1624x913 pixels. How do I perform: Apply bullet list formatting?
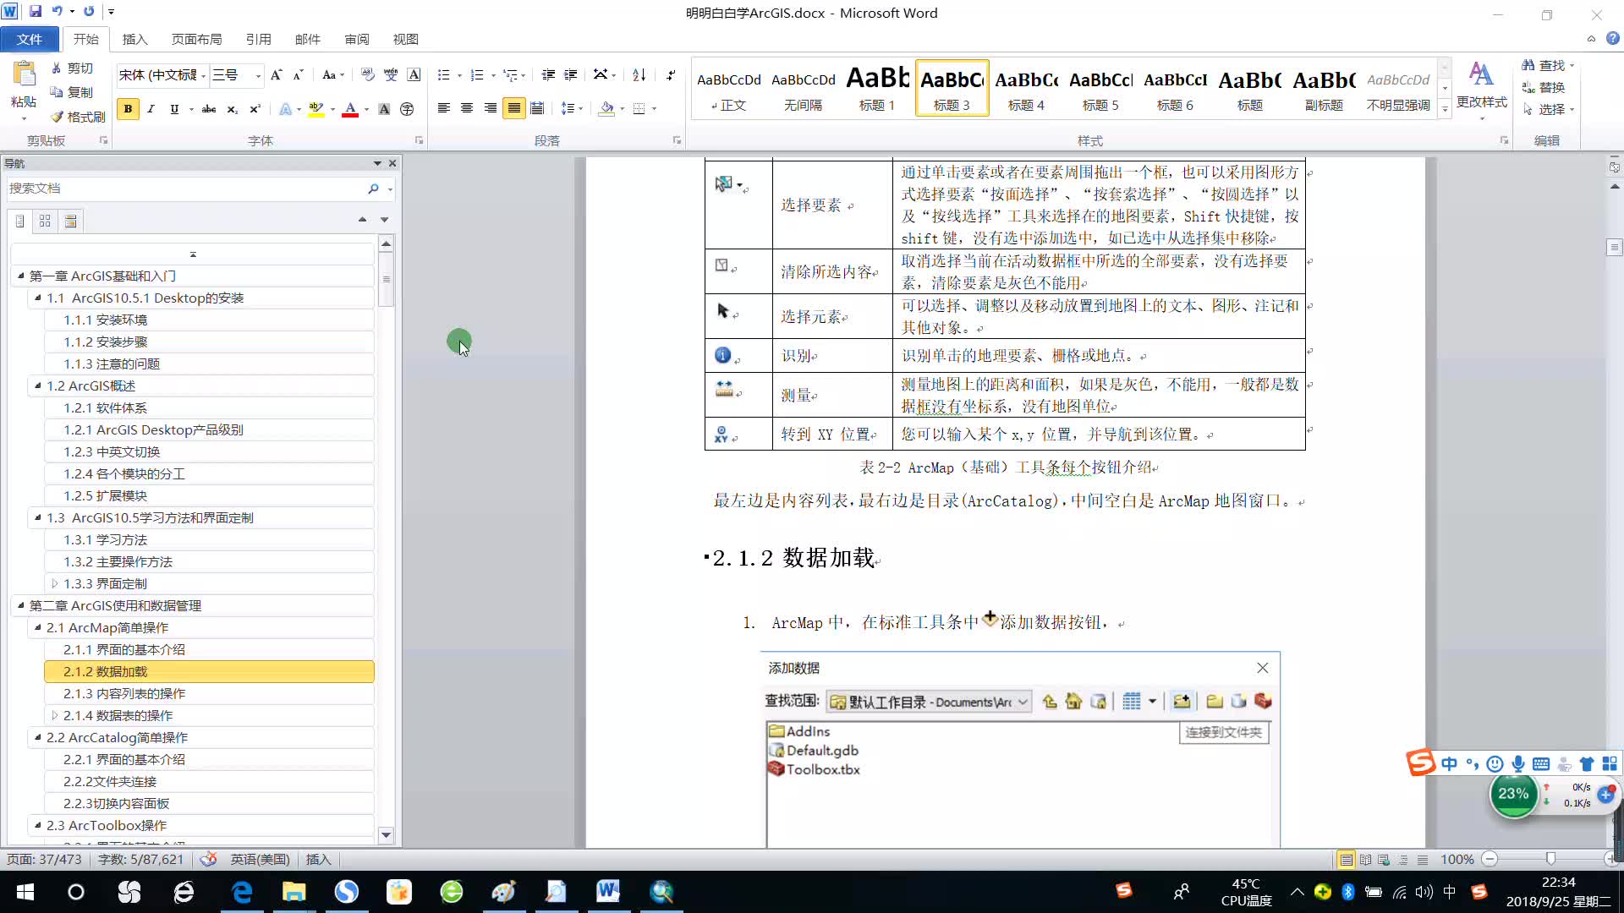444,75
